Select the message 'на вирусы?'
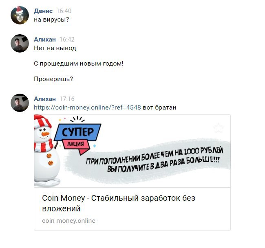265x248 pixels. (51, 20)
